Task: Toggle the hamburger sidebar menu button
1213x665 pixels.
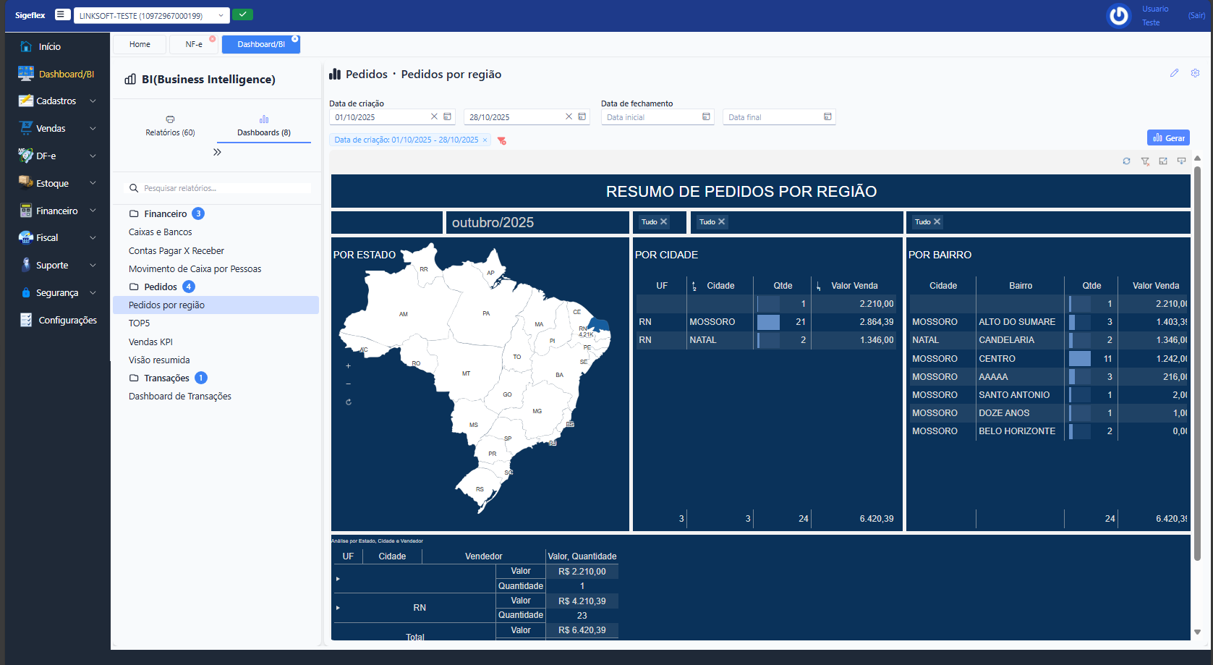Action: pyautogui.click(x=62, y=14)
